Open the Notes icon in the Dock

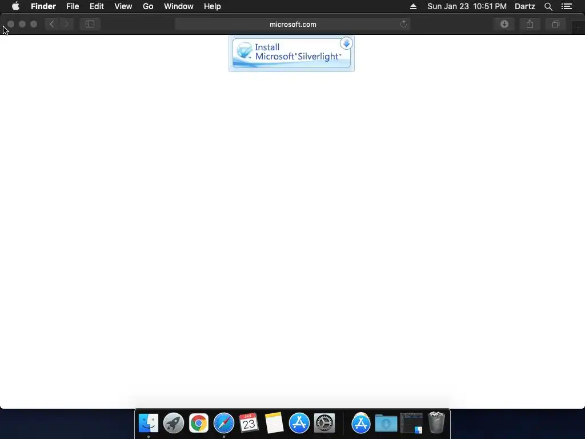tap(274, 424)
